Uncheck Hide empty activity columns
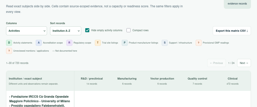This screenshot has height=107, width=257. tap(87, 30)
